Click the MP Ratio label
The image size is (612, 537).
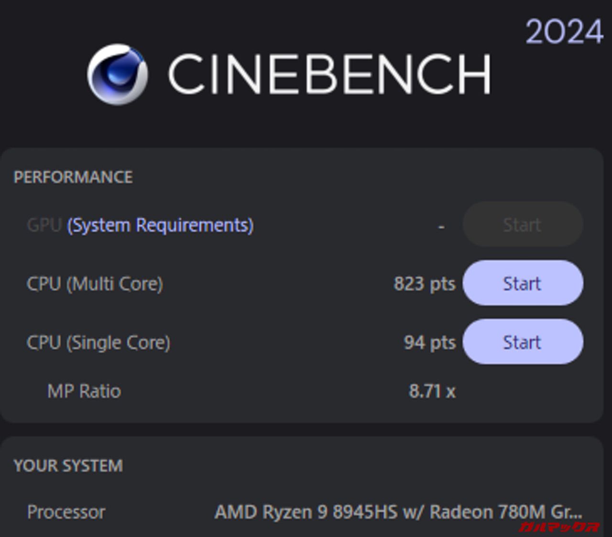tap(84, 392)
